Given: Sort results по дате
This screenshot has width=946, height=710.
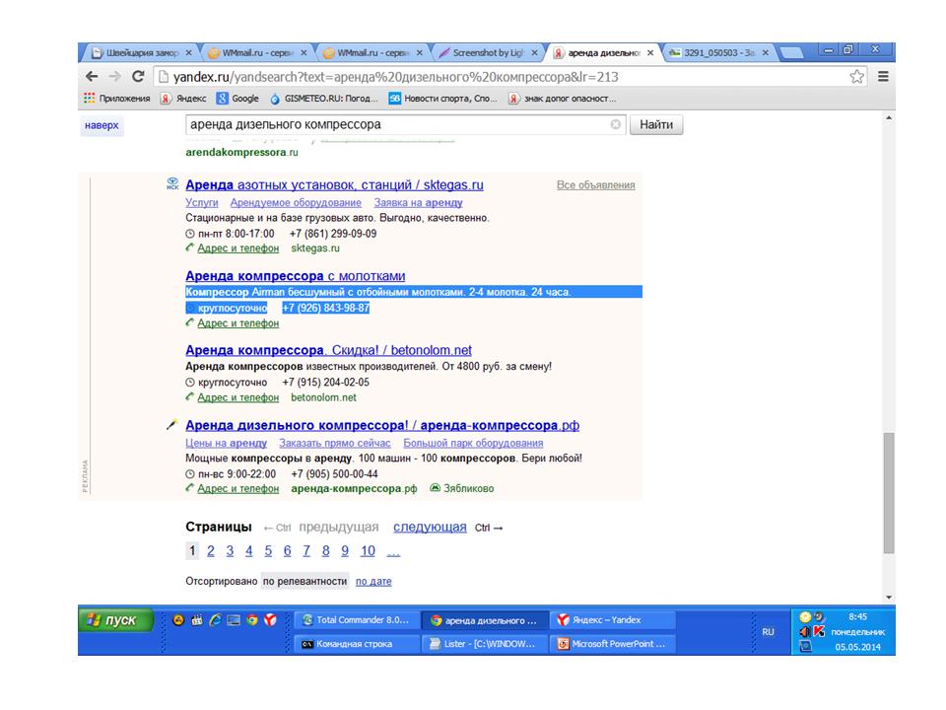Looking at the screenshot, I should [x=373, y=582].
